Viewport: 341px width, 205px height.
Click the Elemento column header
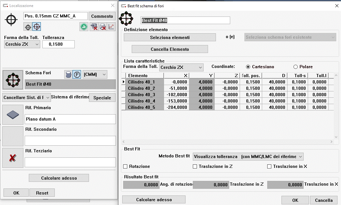(x=145, y=76)
